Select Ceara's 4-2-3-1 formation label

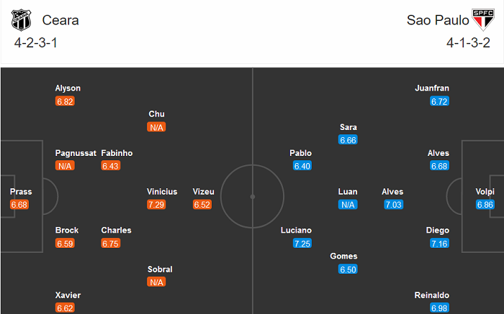pyautogui.click(x=36, y=42)
